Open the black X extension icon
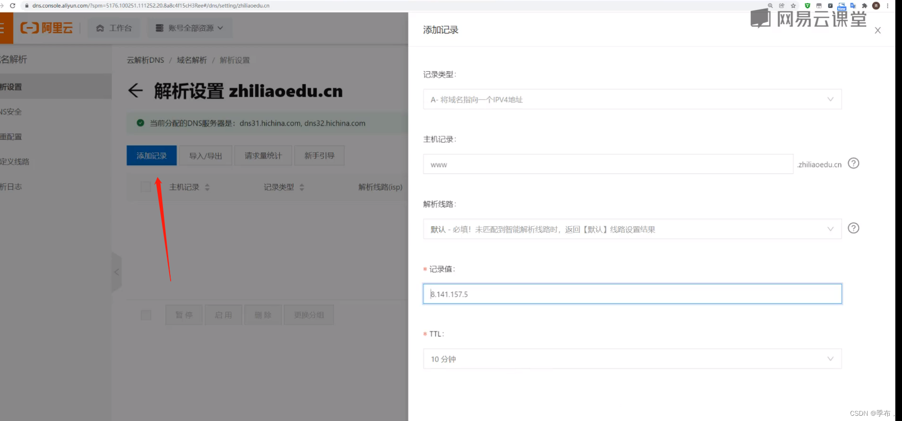Image resolution: width=902 pixels, height=421 pixels. [830, 6]
